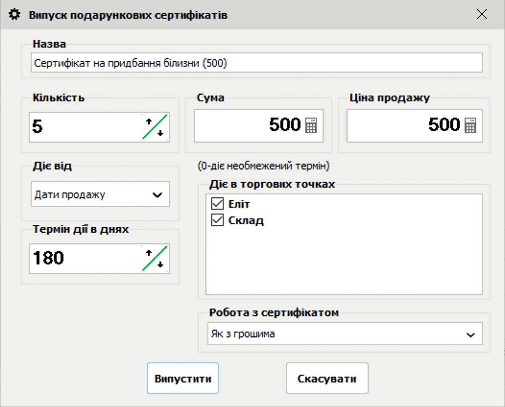
Task: Open calculator icon in Сума field
Action: tap(311, 126)
